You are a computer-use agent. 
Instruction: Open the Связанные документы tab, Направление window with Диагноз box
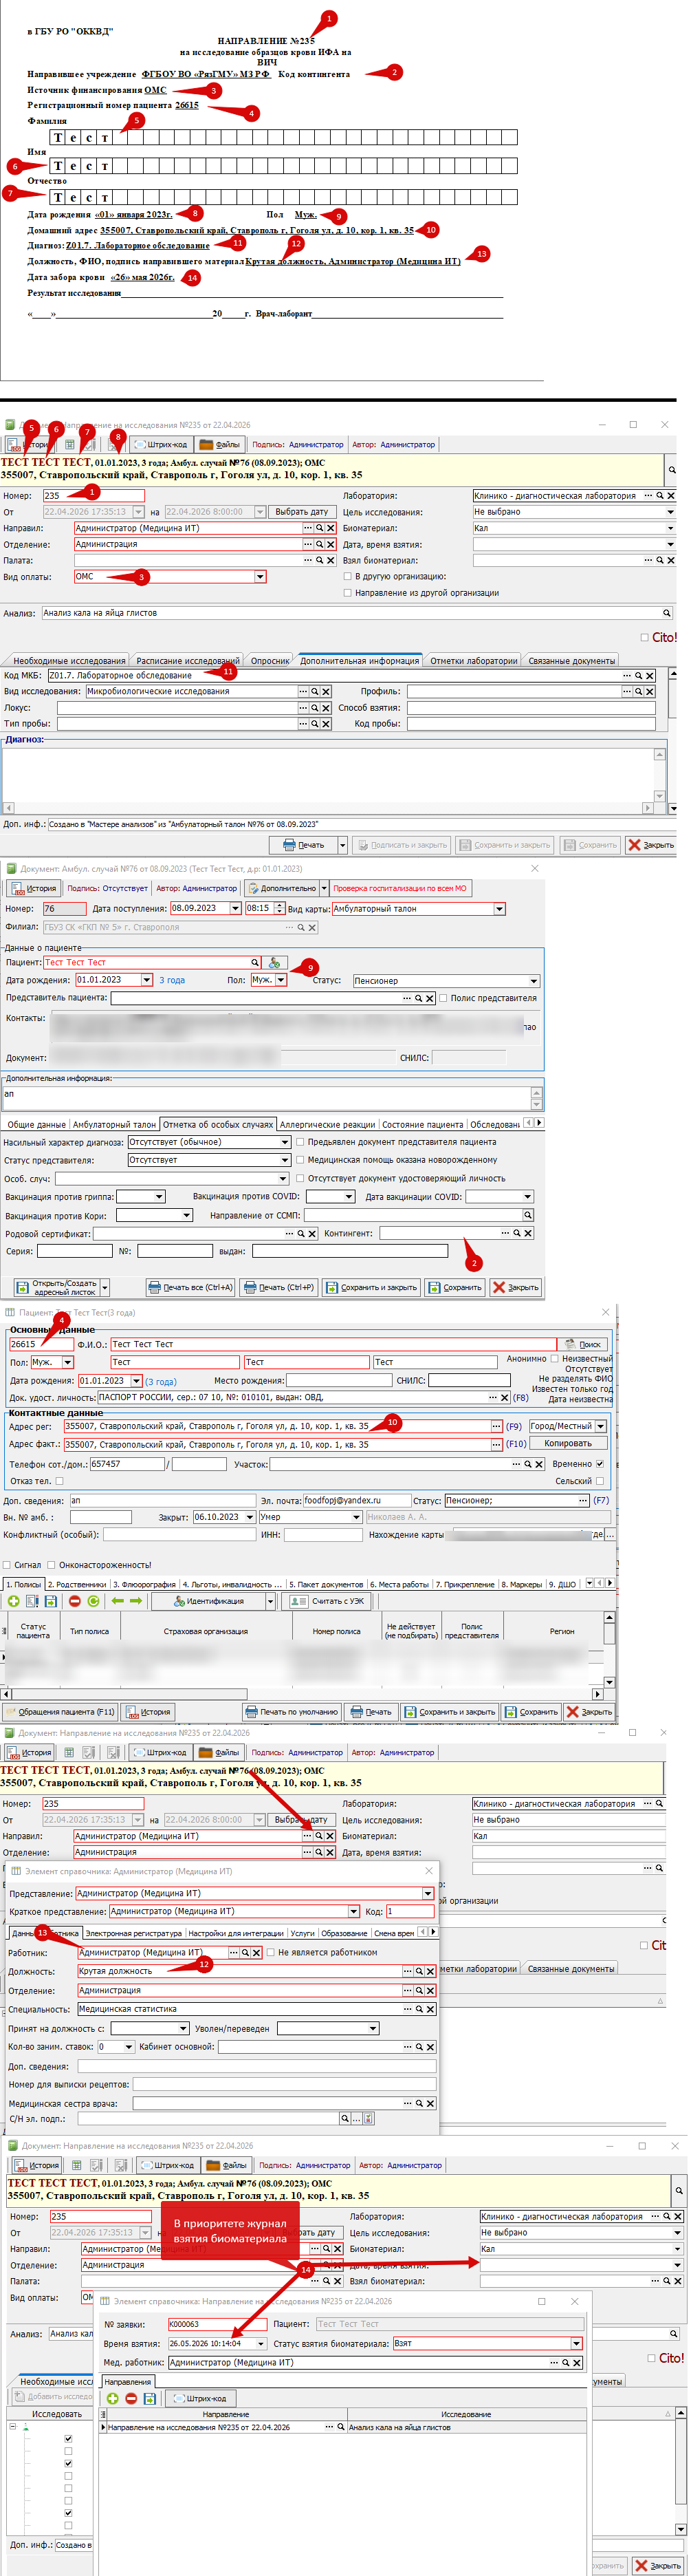pos(572,661)
